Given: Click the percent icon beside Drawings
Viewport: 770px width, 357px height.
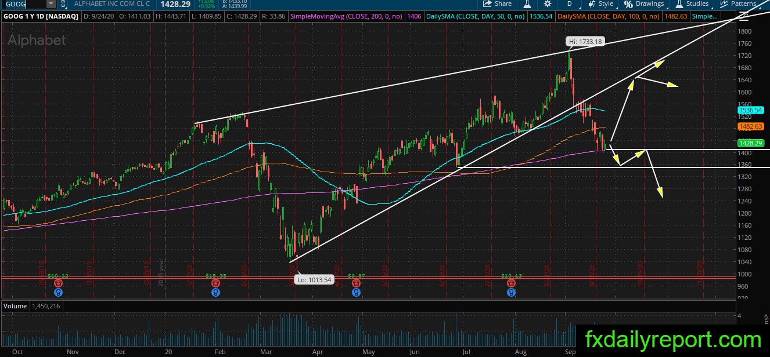Looking at the screenshot, I should tap(628, 3).
